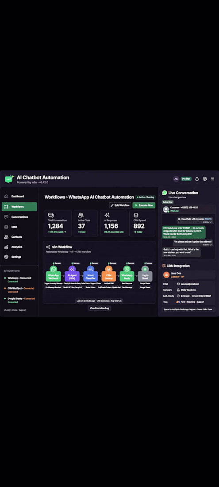Click the JD avatar for Jane Doe
Screen dimensions: 219x487
click(x=166, y=275)
